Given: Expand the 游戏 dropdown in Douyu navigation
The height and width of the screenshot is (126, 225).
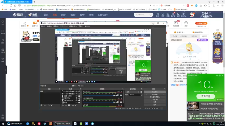Looking at the screenshot, I should pyautogui.click(x=82, y=15).
